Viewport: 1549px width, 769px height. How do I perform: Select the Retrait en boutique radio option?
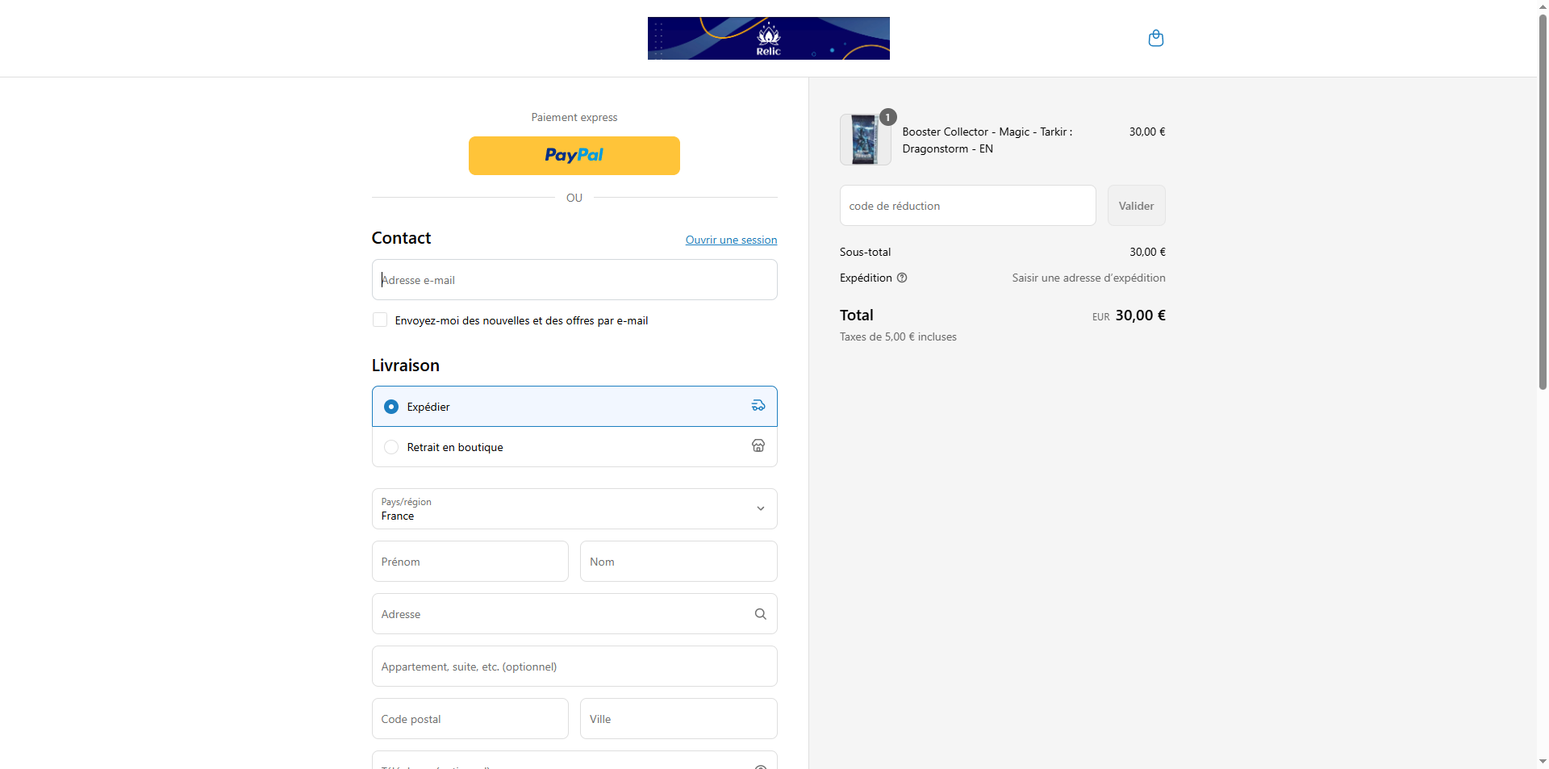point(391,447)
